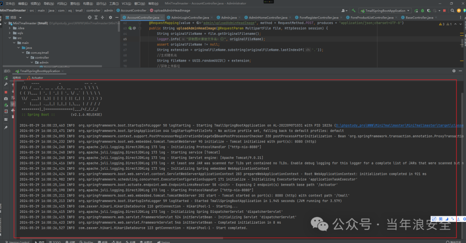Click the console scroll-up arrow icon
Image resolution: width=466 pixels, height=243 pixels.
(13, 85)
